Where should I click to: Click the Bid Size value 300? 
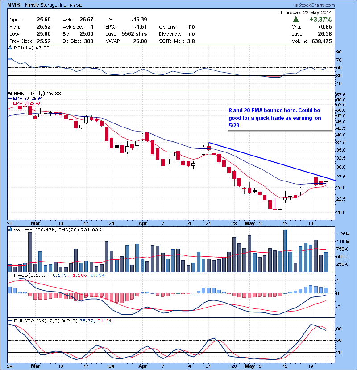coord(89,41)
